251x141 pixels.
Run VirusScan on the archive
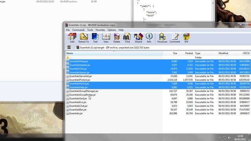coord(162,38)
